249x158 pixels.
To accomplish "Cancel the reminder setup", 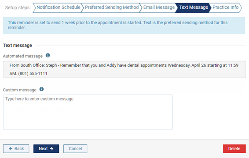I will pyautogui.click(x=75, y=149).
